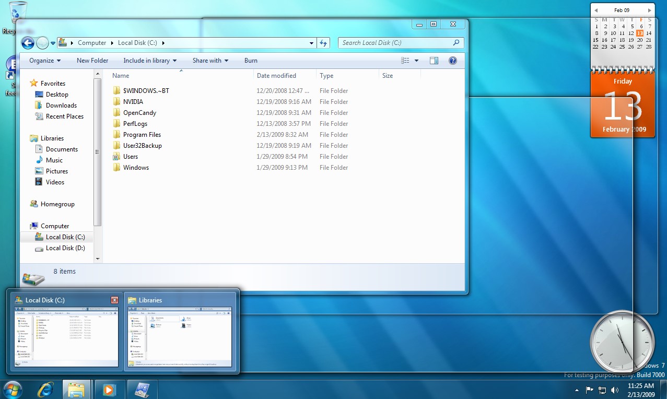Click the Local Disk (C:) breadcrumb
The width and height of the screenshot is (667, 399).
click(138, 43)
